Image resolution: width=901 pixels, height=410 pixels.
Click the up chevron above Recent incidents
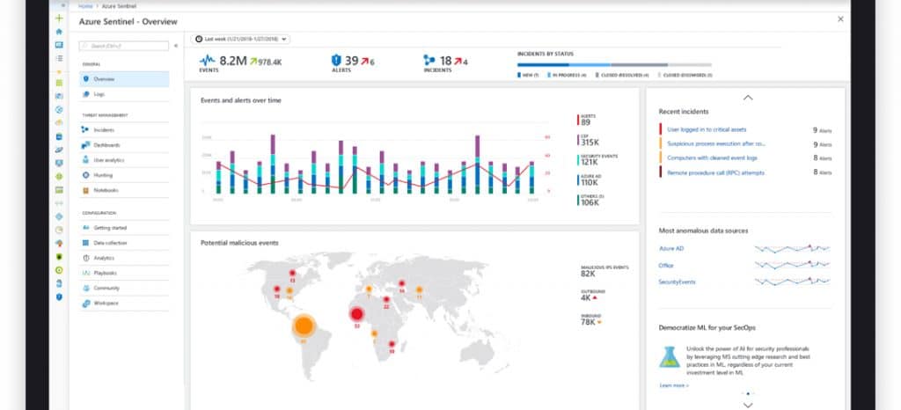pyautogui.click(x=748, y=98)
